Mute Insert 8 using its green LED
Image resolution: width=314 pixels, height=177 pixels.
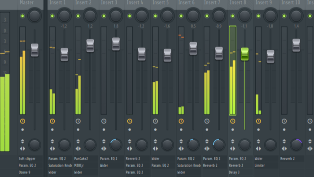click(x=232, y=16)
